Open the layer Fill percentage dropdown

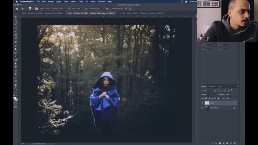[231, 98]
